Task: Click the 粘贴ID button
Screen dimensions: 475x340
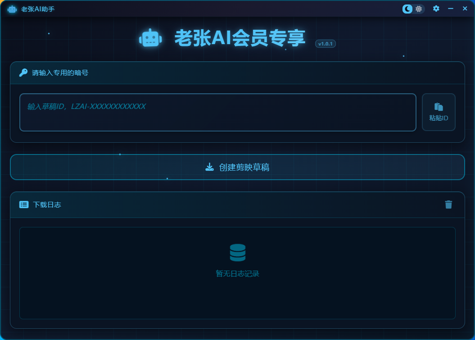Action: tap(439, 112)
